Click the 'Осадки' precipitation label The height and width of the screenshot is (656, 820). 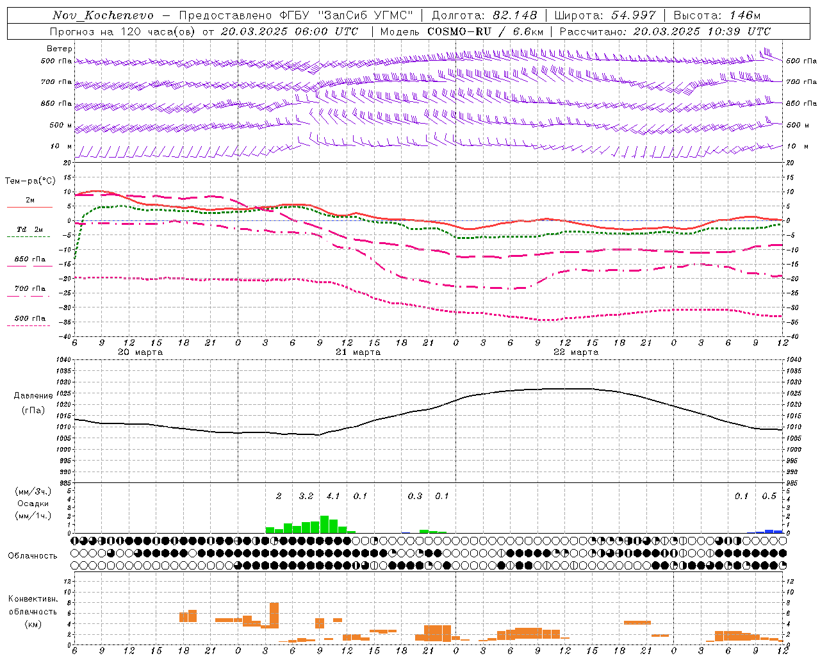pyautogui.click(x=33, y=504)
